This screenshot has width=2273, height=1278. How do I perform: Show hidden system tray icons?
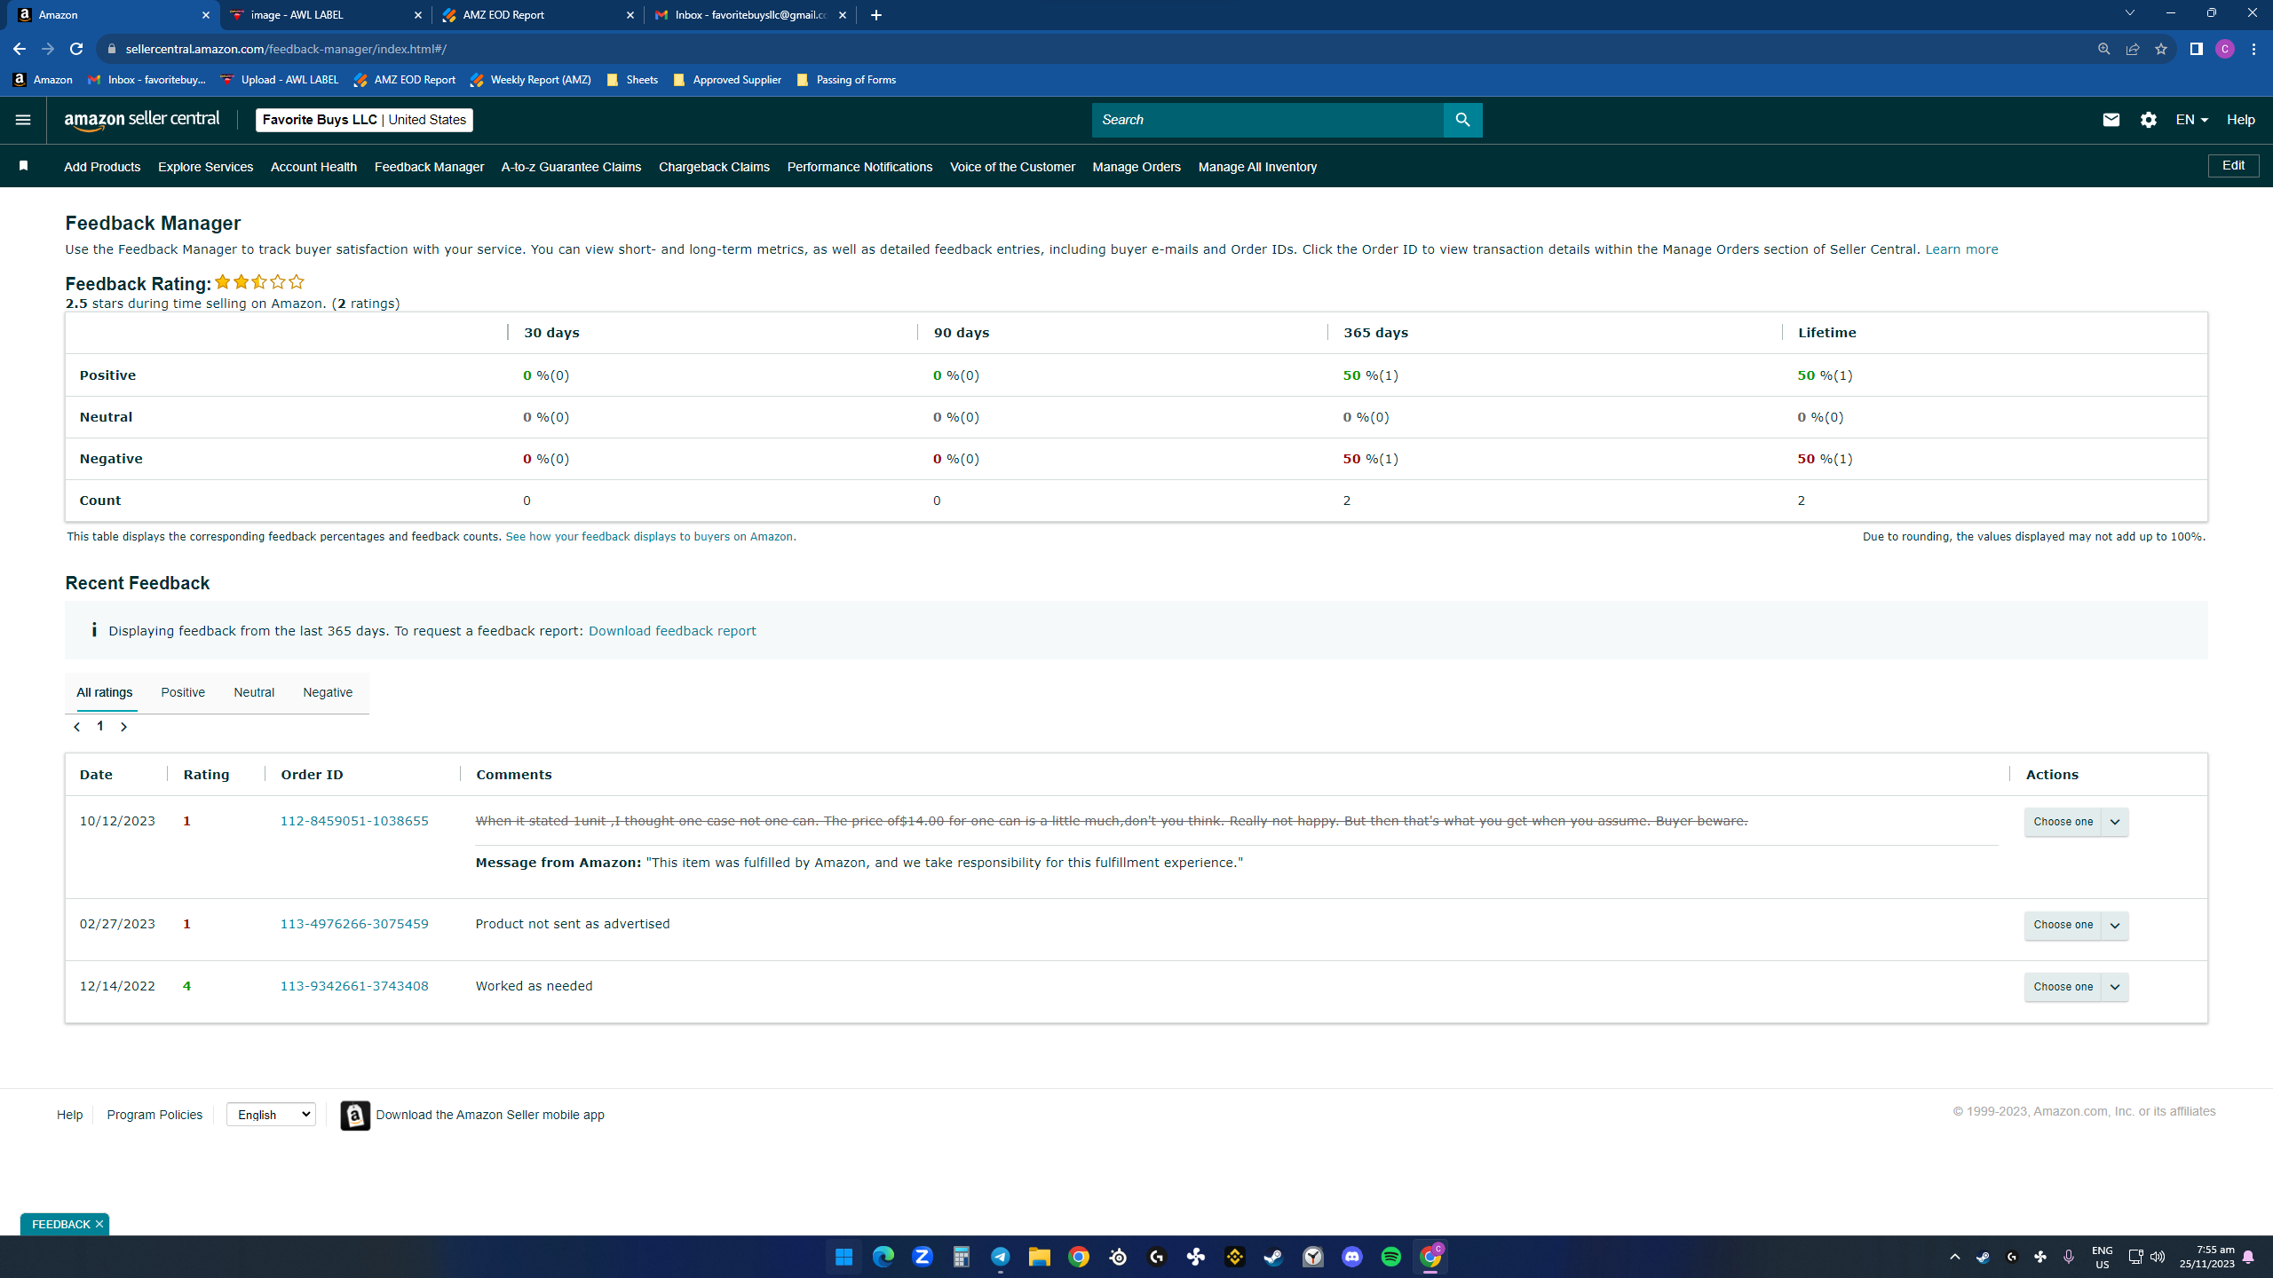[1954, 1257]
